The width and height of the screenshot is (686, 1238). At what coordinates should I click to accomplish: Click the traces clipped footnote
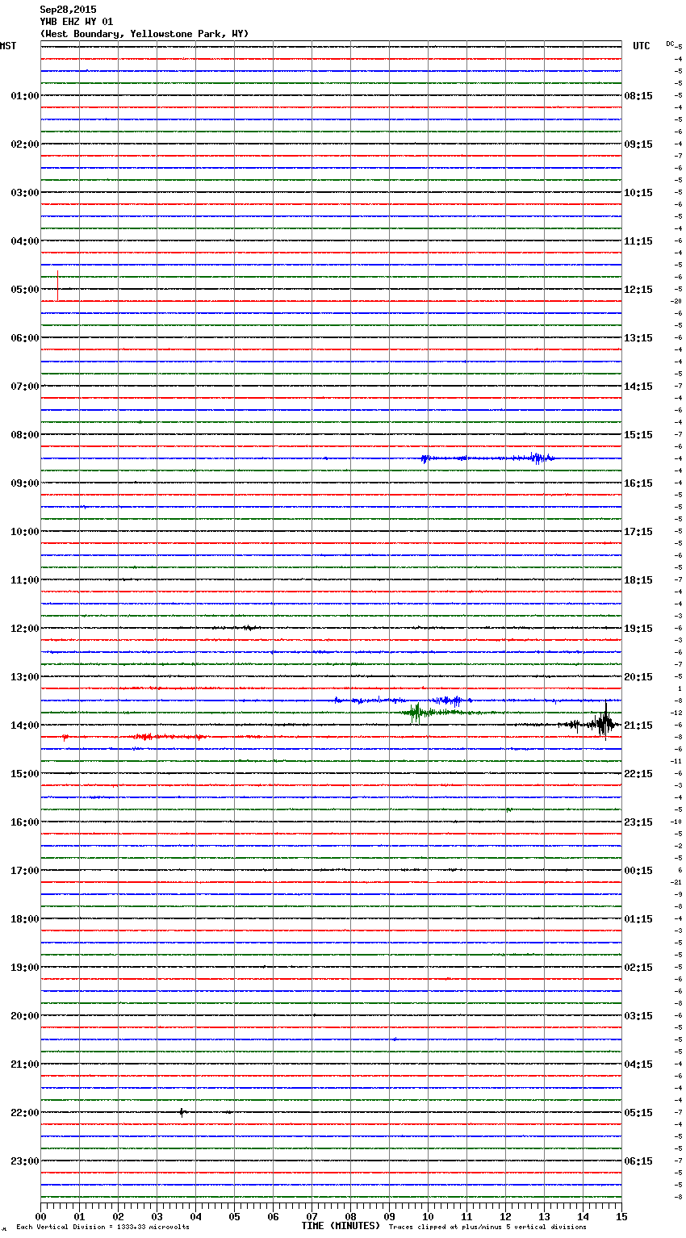click(x=487, y=1227)
